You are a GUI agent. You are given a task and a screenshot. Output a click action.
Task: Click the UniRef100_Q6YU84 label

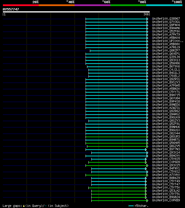click(x=166, y=98)
